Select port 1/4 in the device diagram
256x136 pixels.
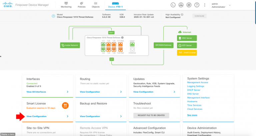[109, 49]
